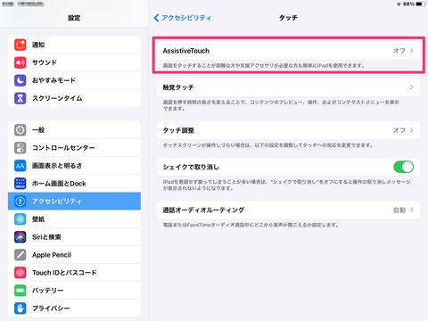Turn off the シェイクで取り消し switch

pos(403,167)
